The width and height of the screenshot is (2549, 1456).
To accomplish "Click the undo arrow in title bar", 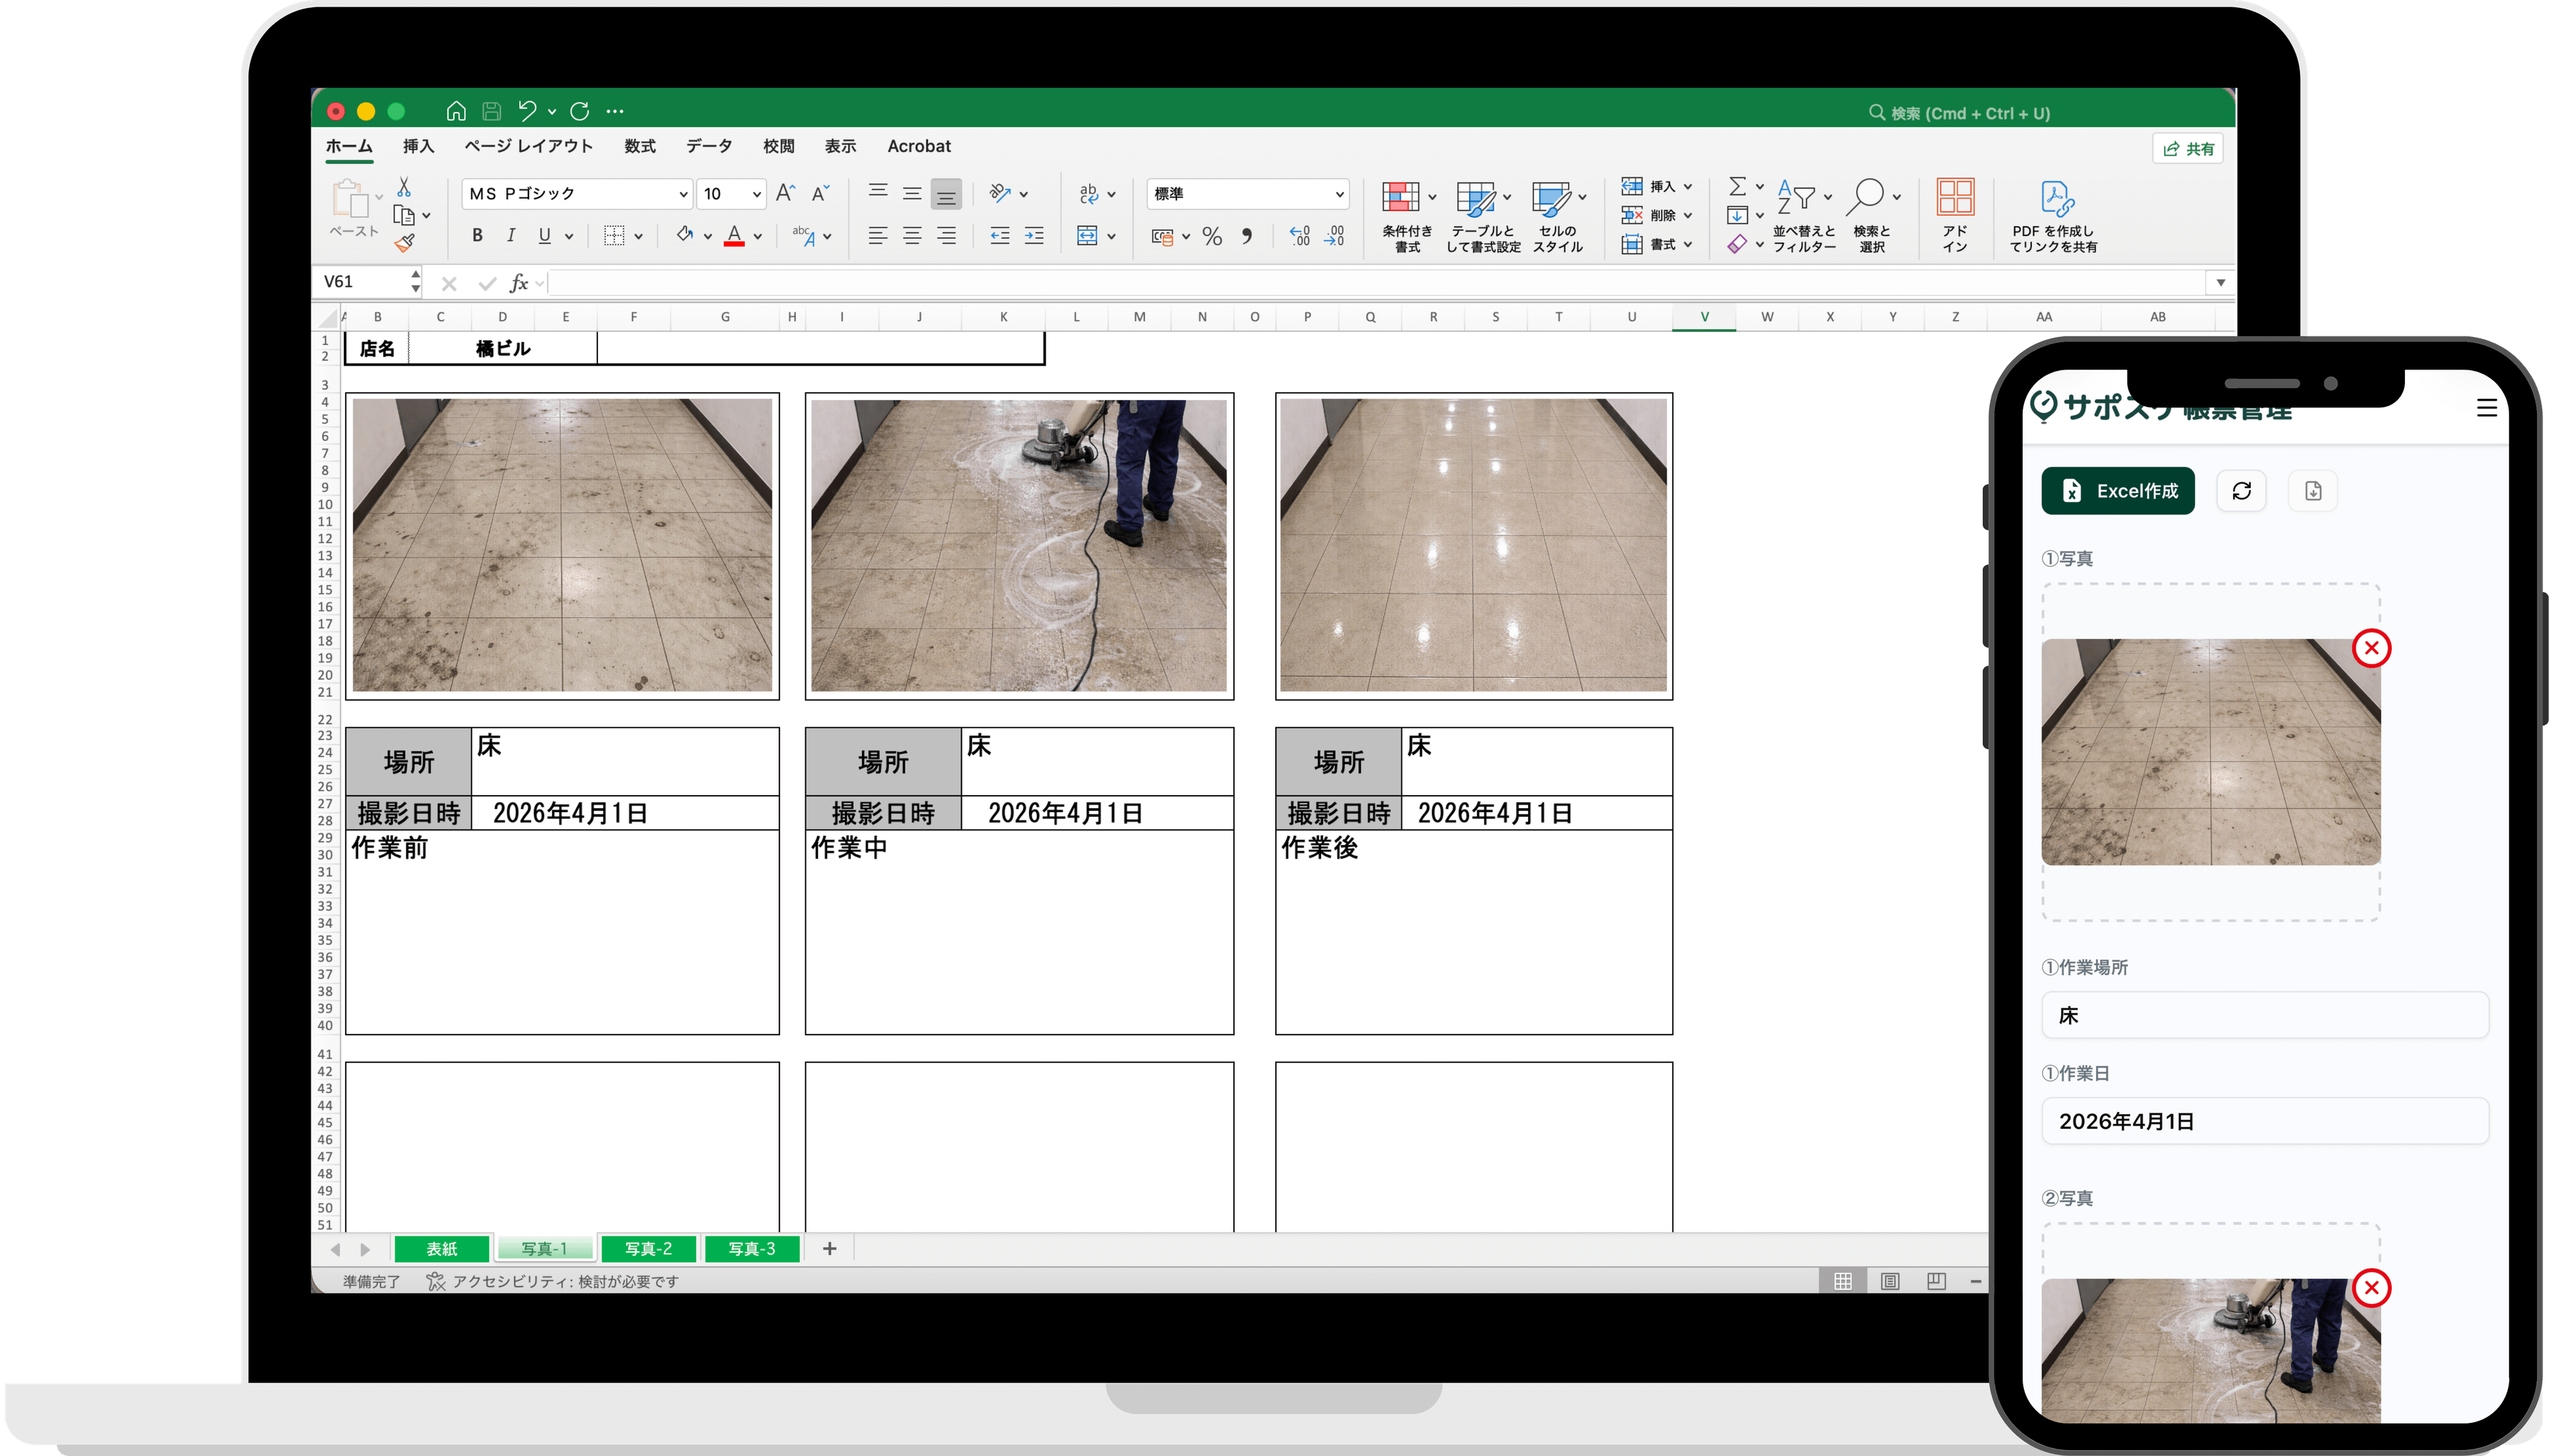I will pyautogui.click(x=527, y=111).
